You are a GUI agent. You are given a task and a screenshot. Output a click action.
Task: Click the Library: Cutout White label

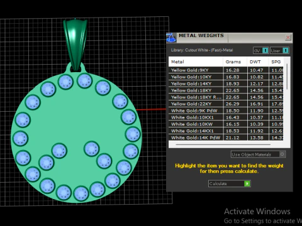click(202, 50)
